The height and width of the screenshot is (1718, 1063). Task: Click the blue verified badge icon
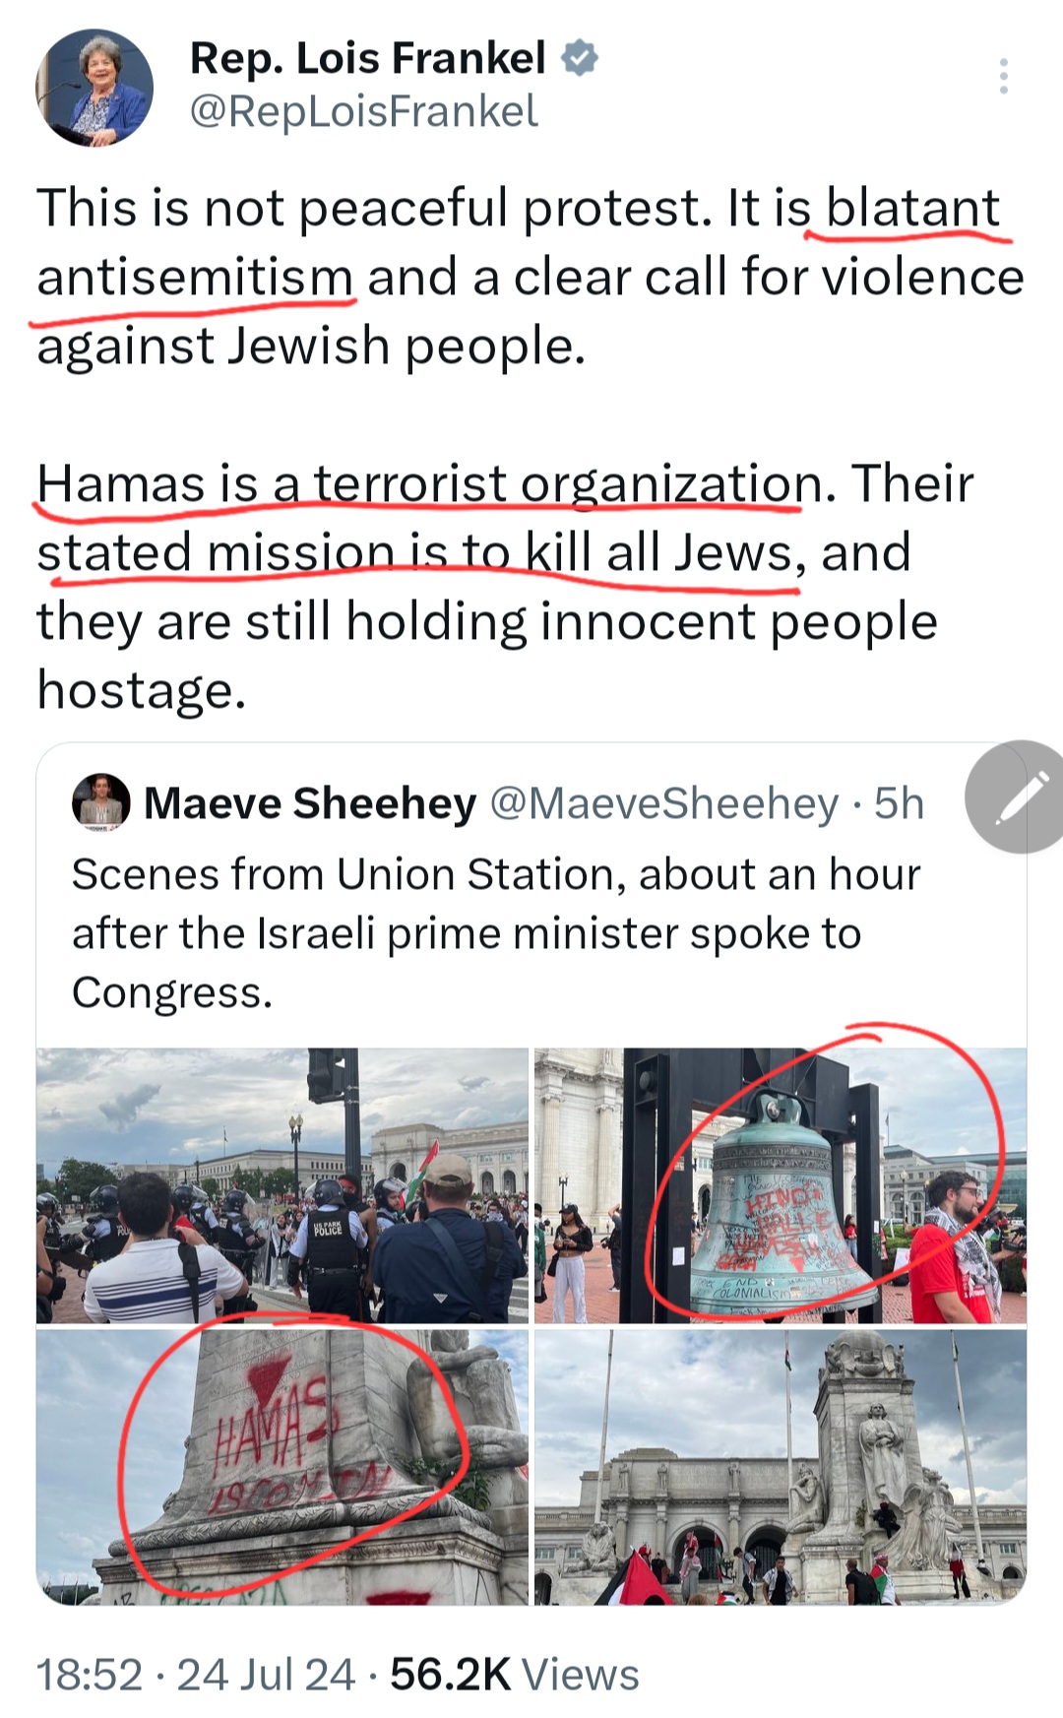(580, 58)
